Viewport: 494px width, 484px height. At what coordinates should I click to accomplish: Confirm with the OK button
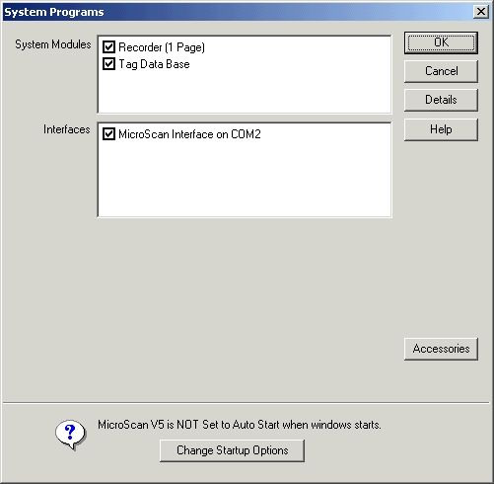[x=441, y=42]
